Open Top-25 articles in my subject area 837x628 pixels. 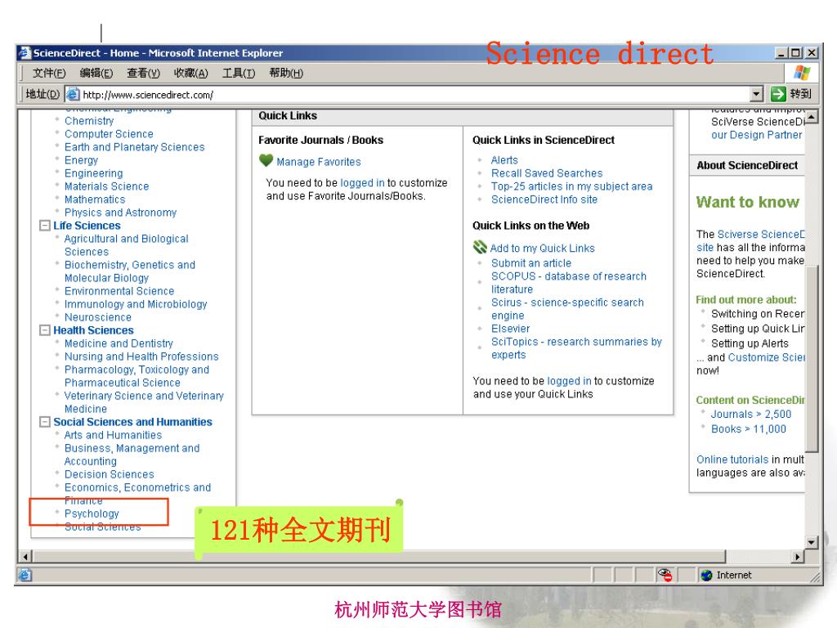click(x=571, y=186)
